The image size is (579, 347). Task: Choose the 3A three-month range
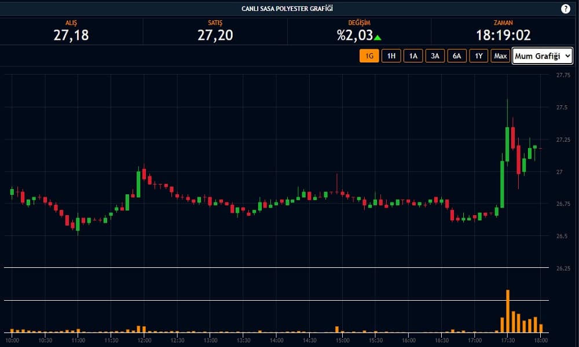[435, 56]
